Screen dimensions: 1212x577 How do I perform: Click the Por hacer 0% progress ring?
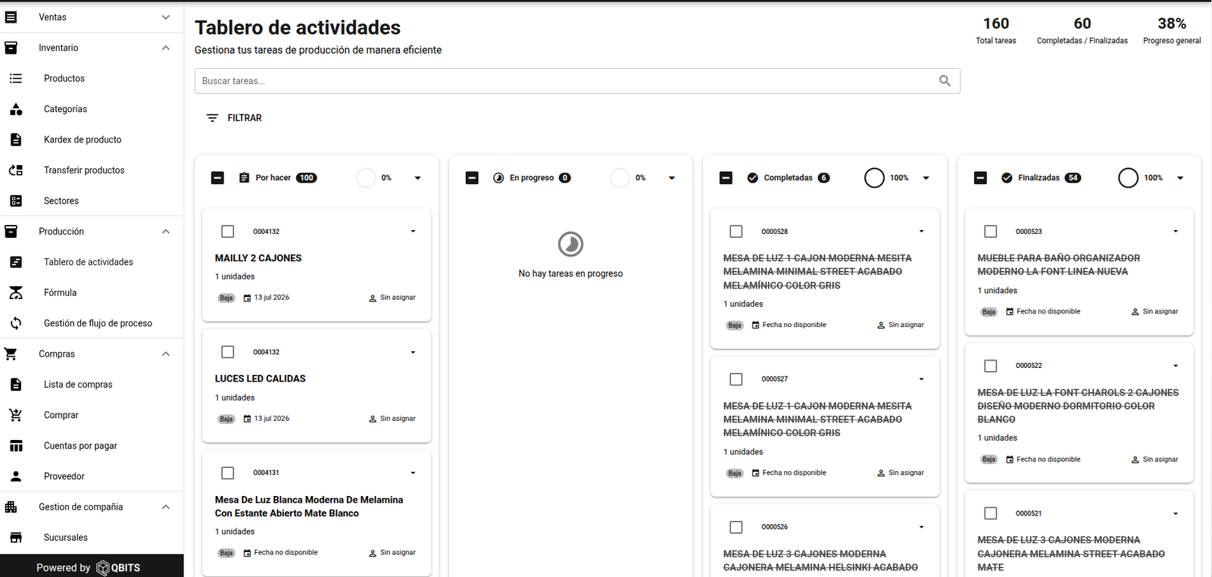pyautogui.click(x=366, y=178)
